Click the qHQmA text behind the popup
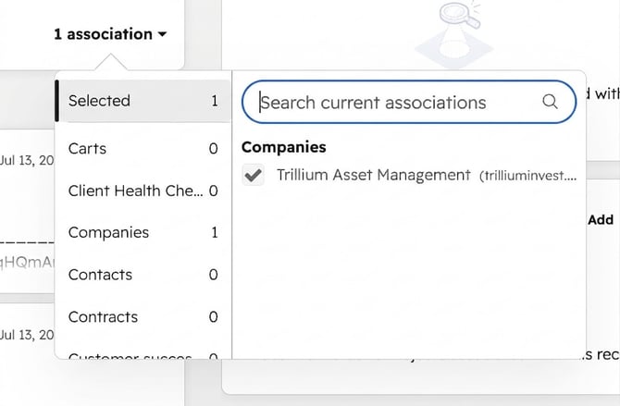Image resolution: width=620 pixels, height=406 pixels. tap(27, 262)
